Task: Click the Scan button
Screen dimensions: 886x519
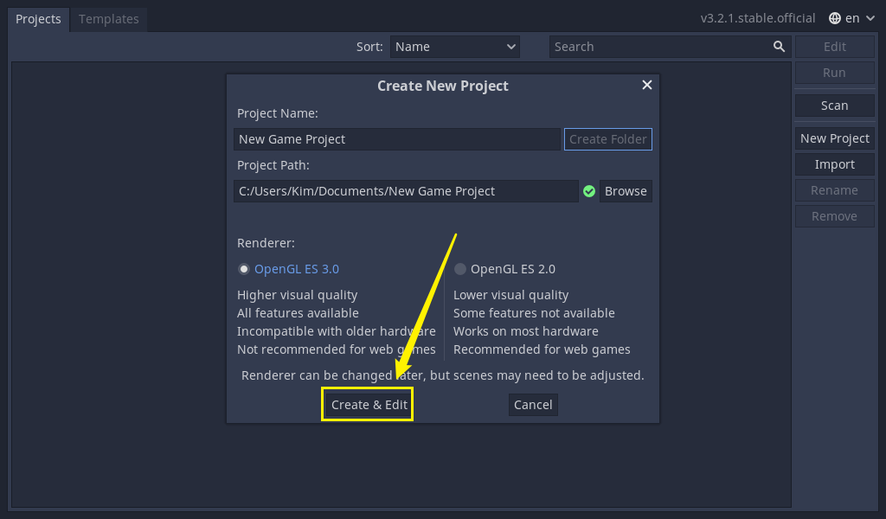Action: [x=834, y=106]
